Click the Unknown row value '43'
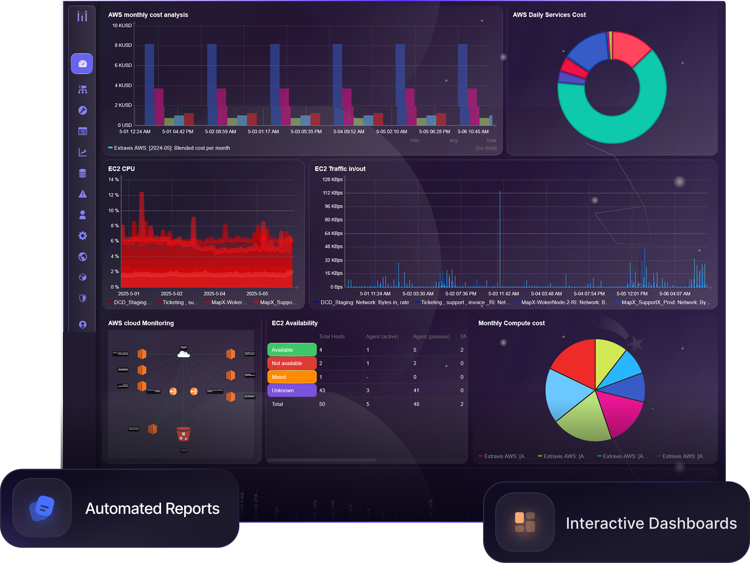 (322, 390)
